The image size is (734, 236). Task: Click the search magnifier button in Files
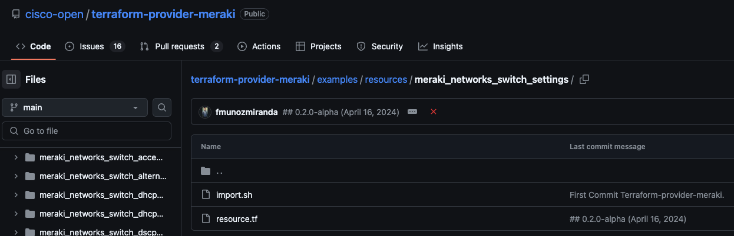[162, 107]
